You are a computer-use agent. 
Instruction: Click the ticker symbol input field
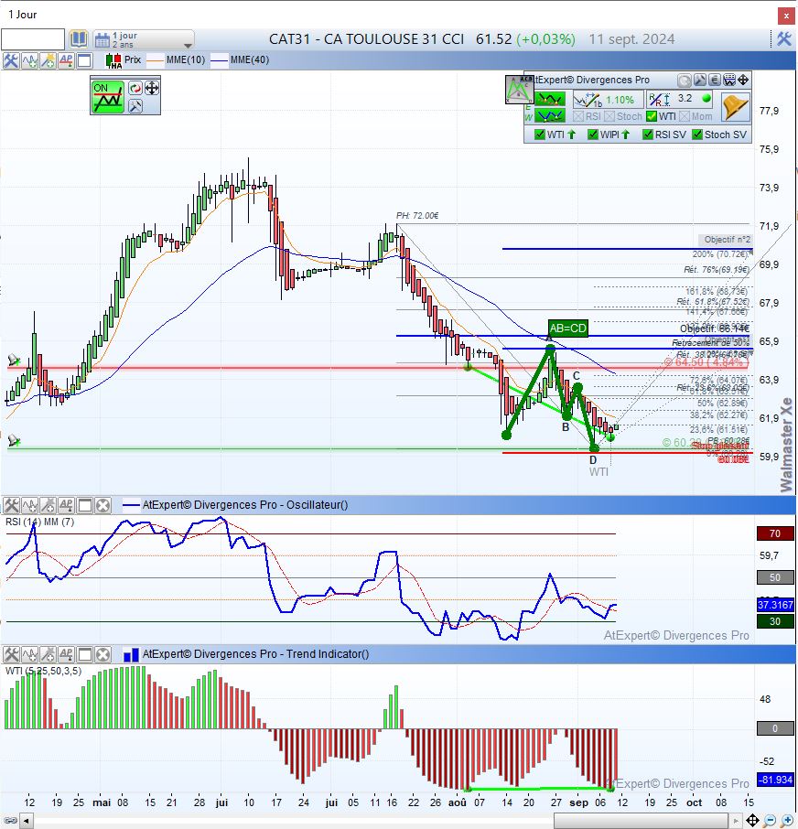pyautogui.click(x=33, y=39)
